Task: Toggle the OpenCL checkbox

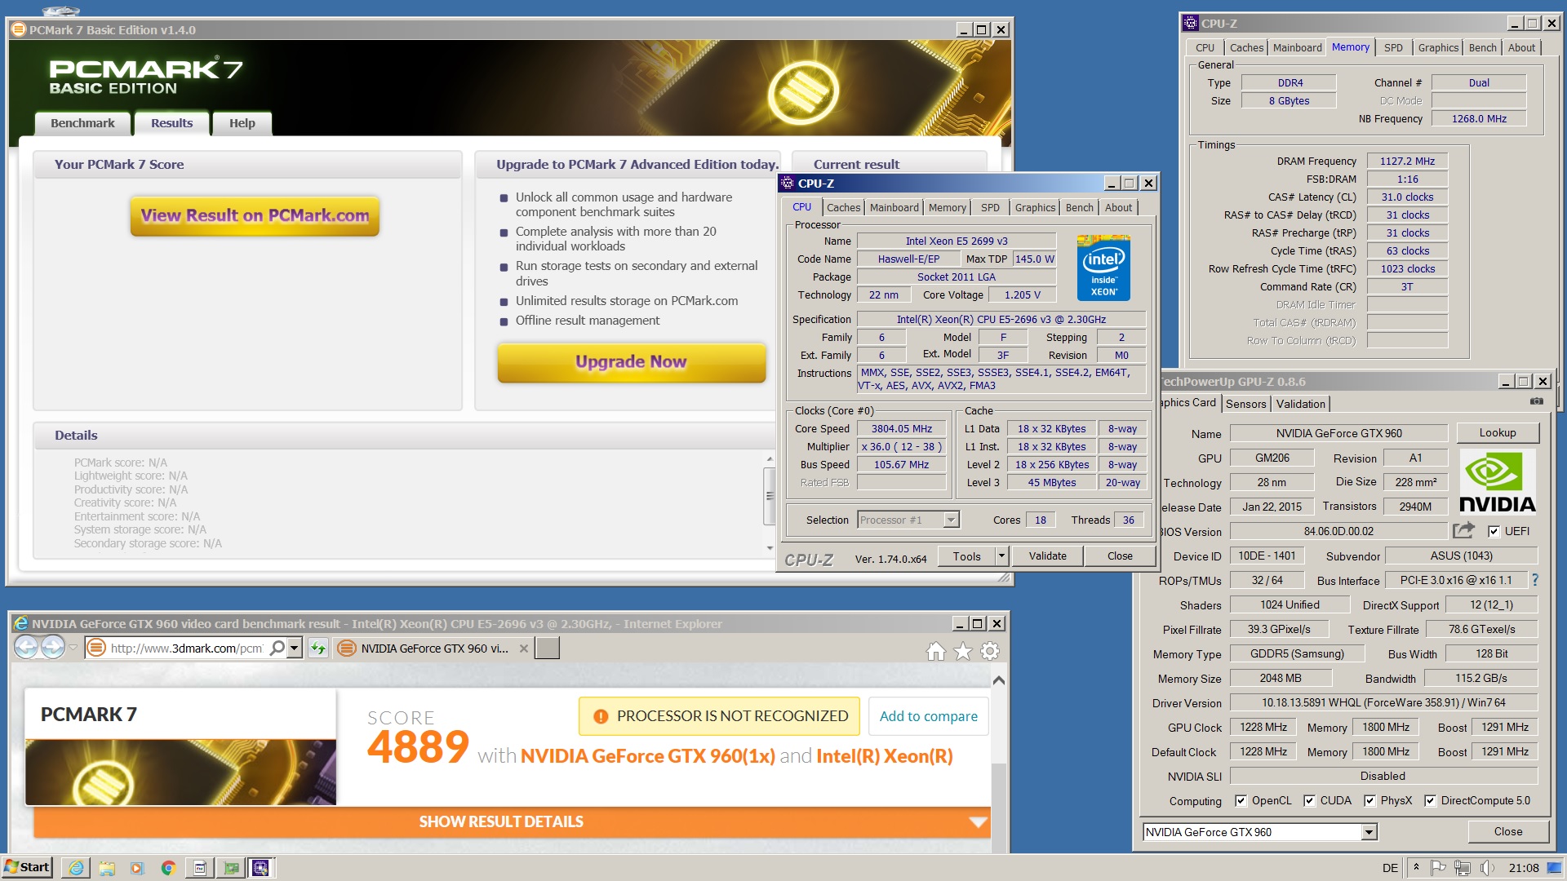Action: (x=1241, y=800)
